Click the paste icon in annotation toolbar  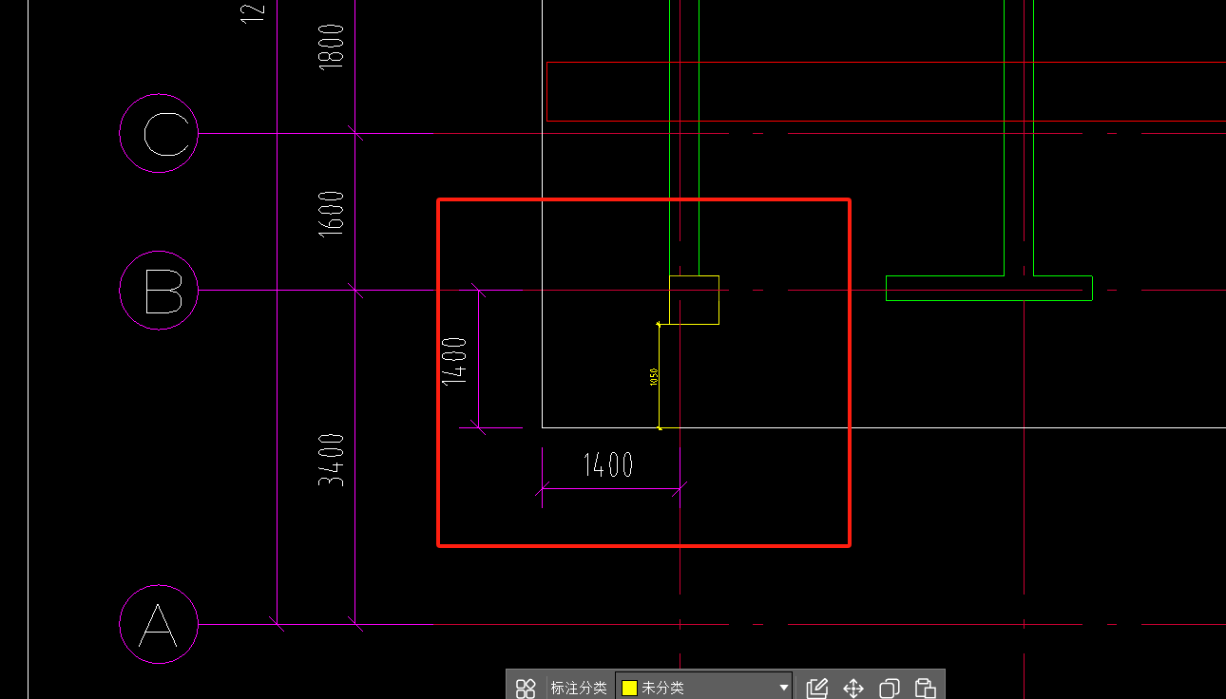[926, 688]
